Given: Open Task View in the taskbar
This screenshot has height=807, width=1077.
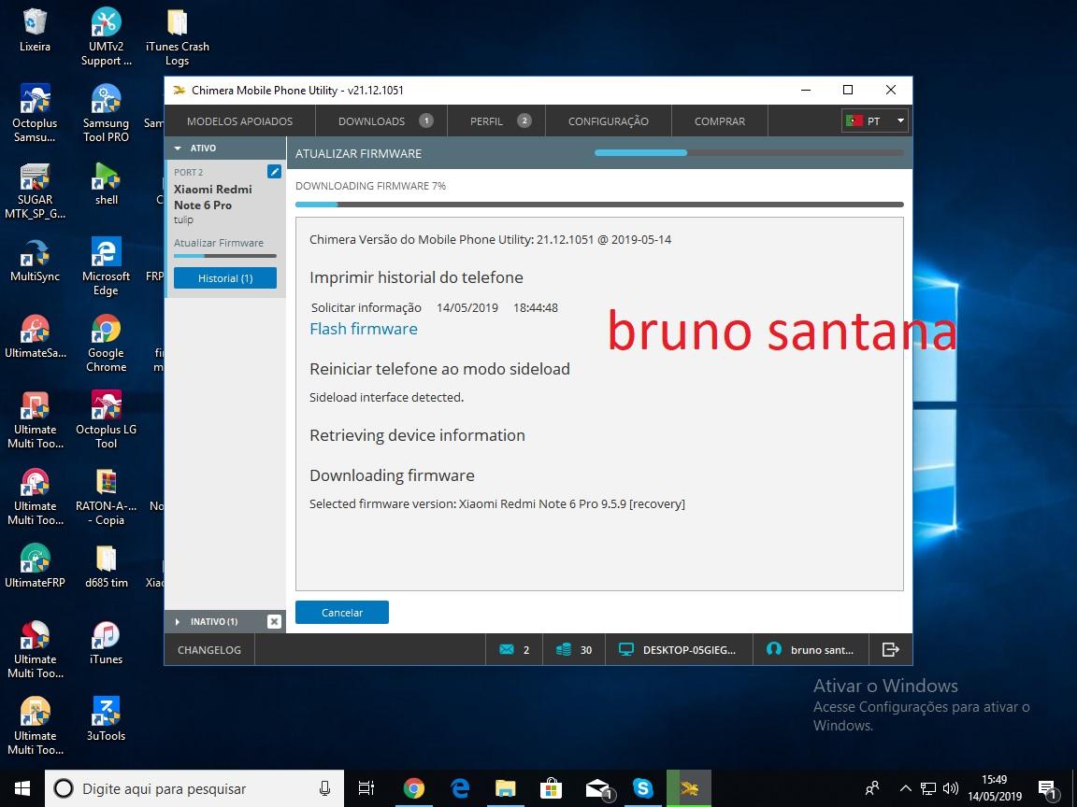Looking at the screenshot, I should point(366,788).
